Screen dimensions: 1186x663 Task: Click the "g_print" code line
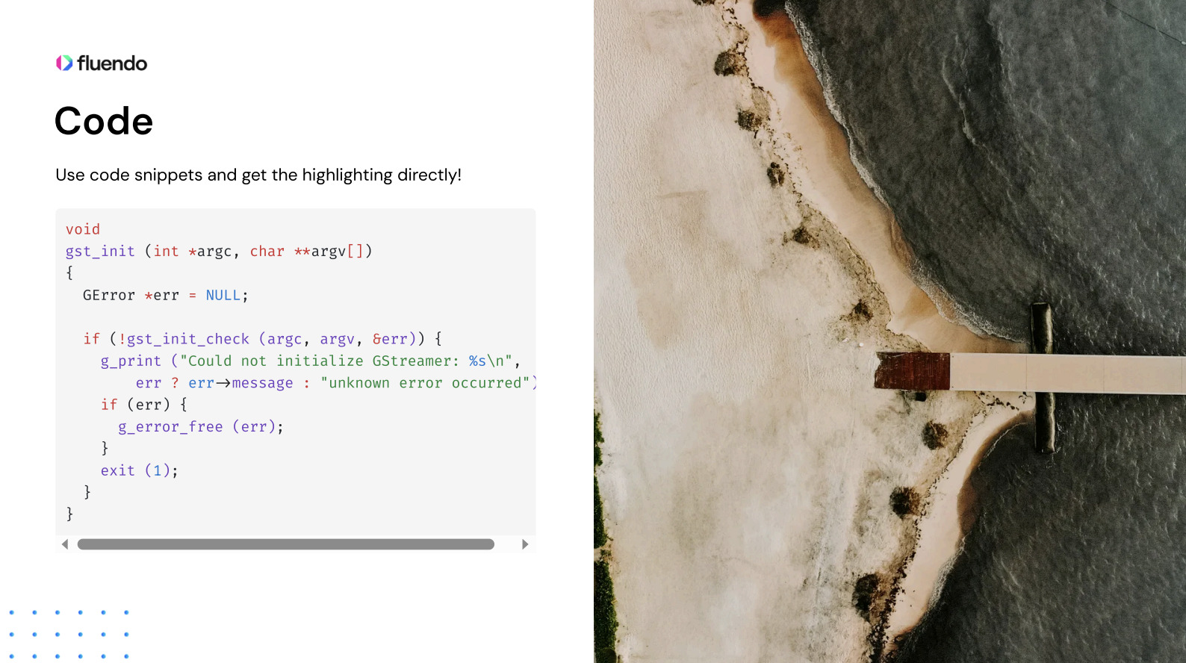(311, 361)
